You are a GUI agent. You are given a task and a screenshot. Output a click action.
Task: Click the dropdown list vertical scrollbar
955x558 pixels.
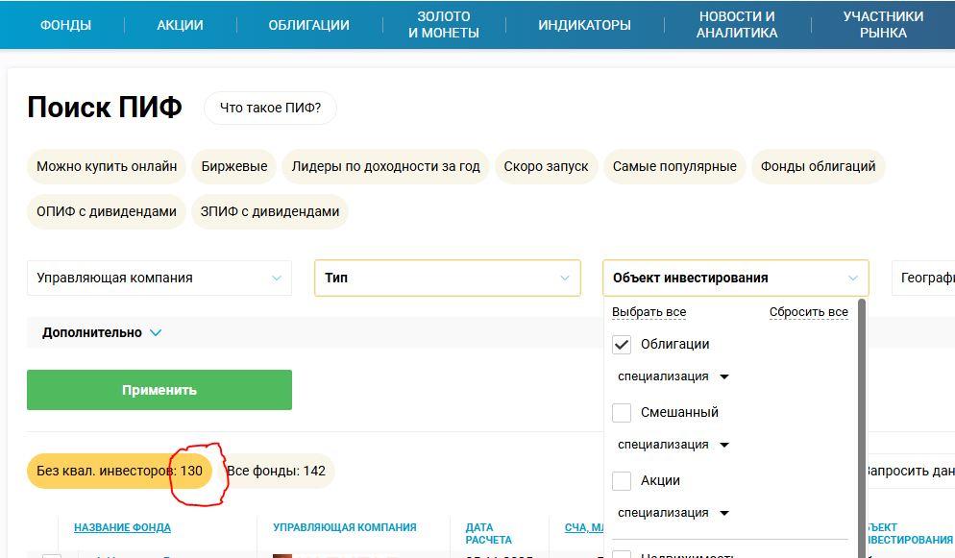(x=862, y=427)
